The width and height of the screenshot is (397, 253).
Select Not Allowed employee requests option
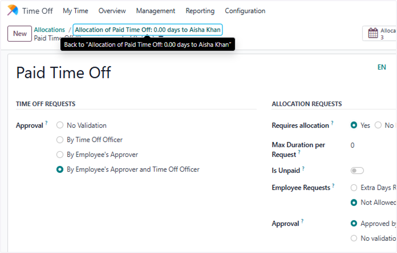(354, 202)
